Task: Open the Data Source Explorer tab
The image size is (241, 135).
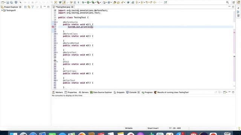Action: pyautogui.click(x=101, y=92)
